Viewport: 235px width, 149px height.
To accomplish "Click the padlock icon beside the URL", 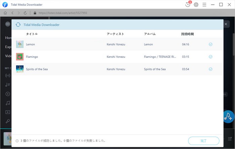I will pos(35,13).
